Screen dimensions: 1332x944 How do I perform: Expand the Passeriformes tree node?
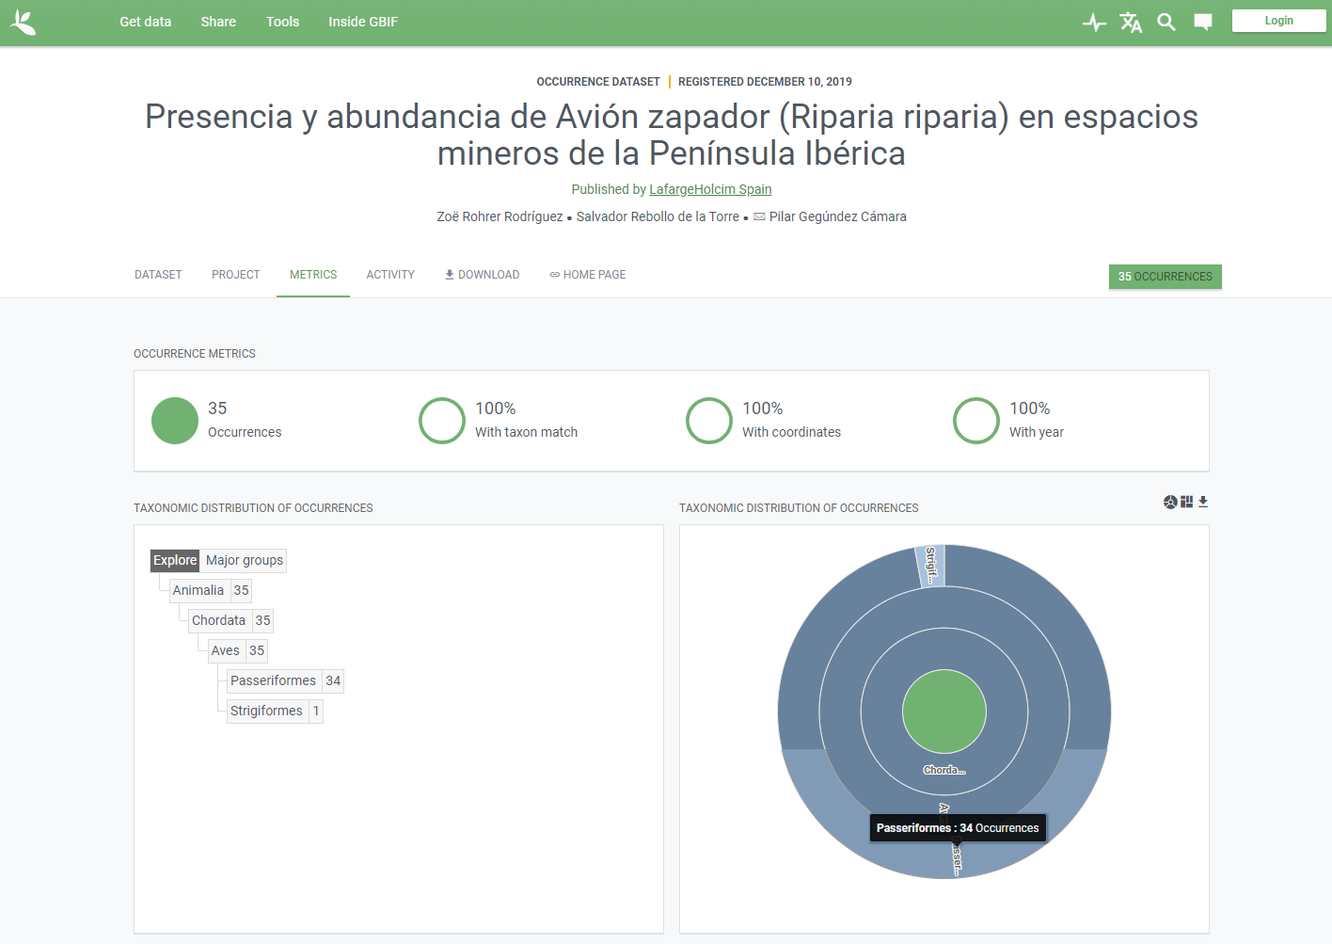point(273,680)
